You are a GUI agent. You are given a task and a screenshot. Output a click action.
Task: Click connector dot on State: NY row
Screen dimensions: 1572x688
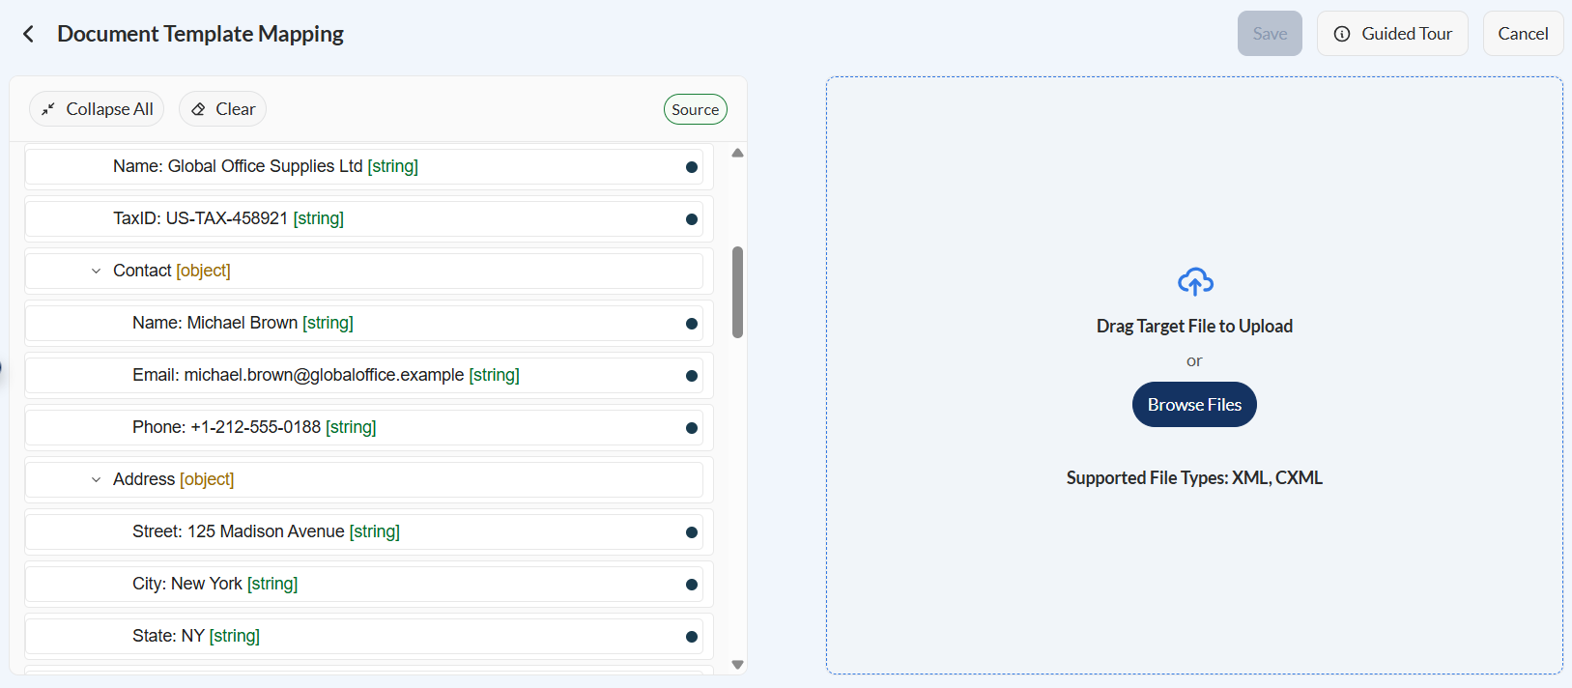692,637
